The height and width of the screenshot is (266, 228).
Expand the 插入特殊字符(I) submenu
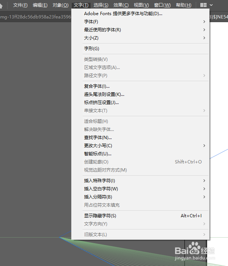(x=141, y=181)
